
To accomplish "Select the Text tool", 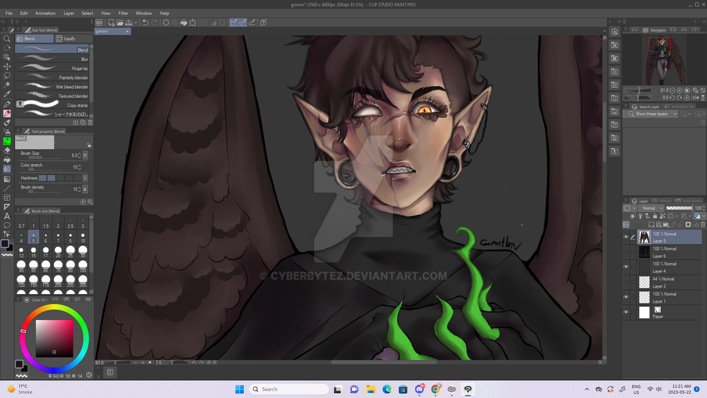I will (7, 216).
